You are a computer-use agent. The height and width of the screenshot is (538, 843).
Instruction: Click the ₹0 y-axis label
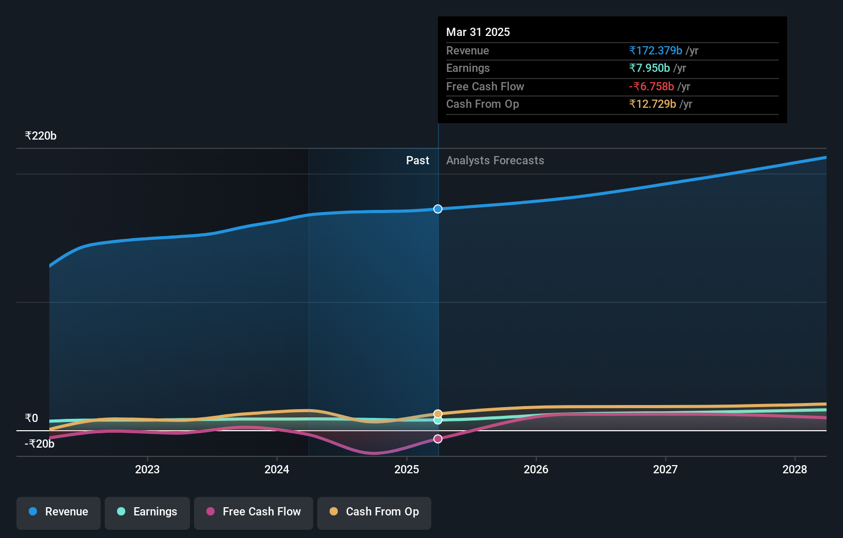[31, 418]
